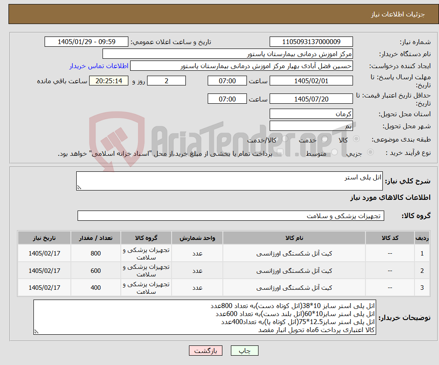Click the اطلاعات کالاهای مورد نیاز heading
Viewport: 439px width, 365px height.
coord(390,198)
